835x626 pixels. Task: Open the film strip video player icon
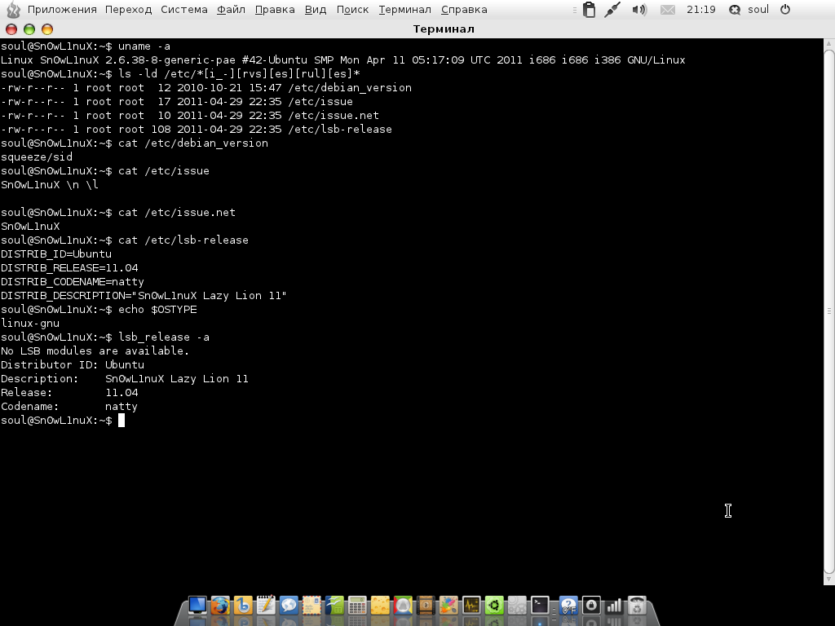tap(426, 606)
